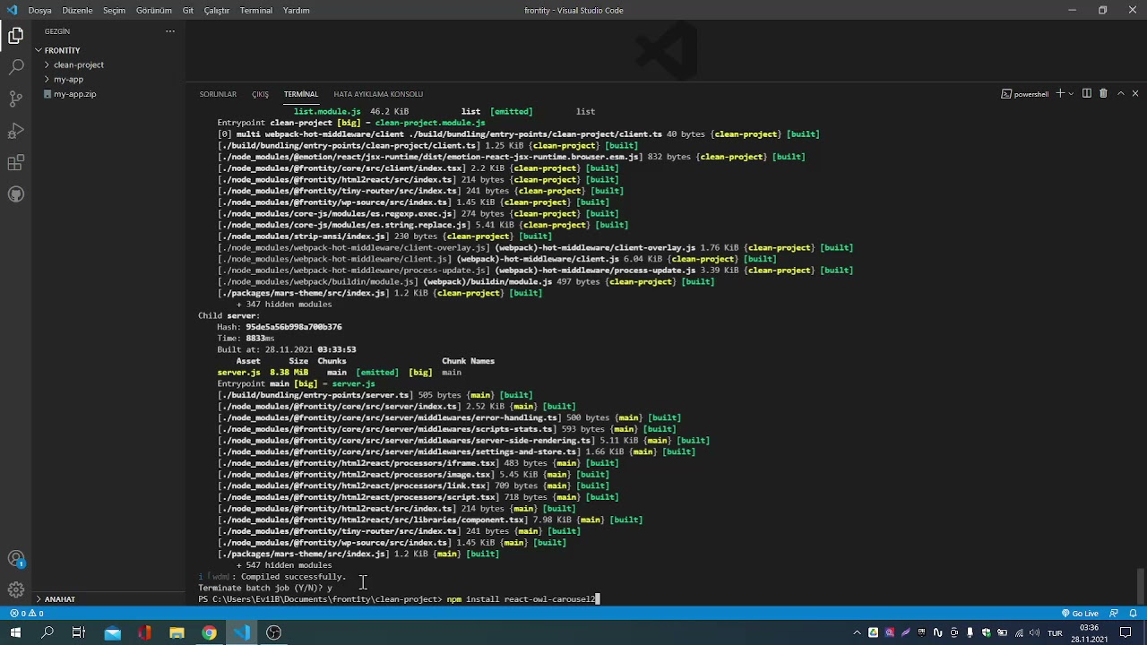Open the Search view in activity bar
This screenshot has width=1147, height=645.
coord(15,67)
